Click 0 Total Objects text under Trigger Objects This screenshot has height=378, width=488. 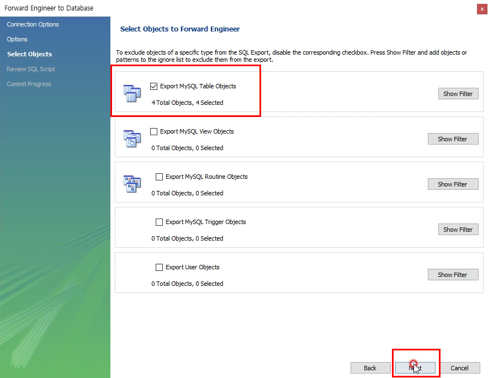[x=187, y=238]
